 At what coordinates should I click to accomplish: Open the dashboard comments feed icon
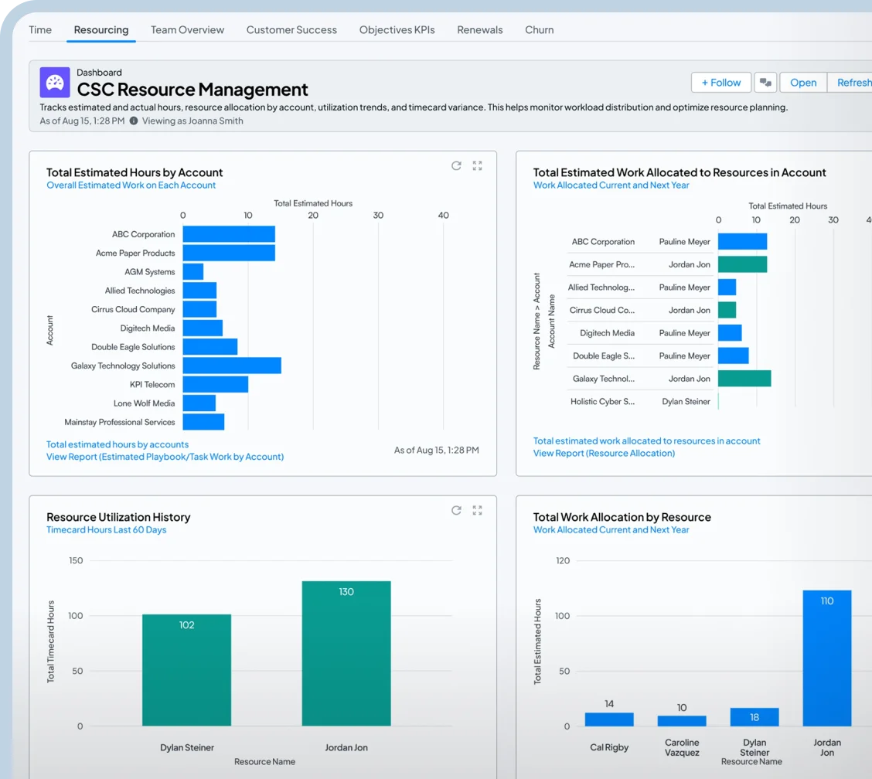click(765, 83)
